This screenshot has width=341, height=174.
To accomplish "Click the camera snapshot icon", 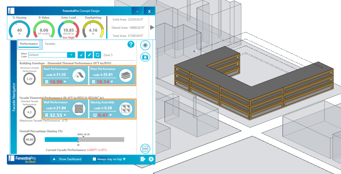I will tap(145, 57).
